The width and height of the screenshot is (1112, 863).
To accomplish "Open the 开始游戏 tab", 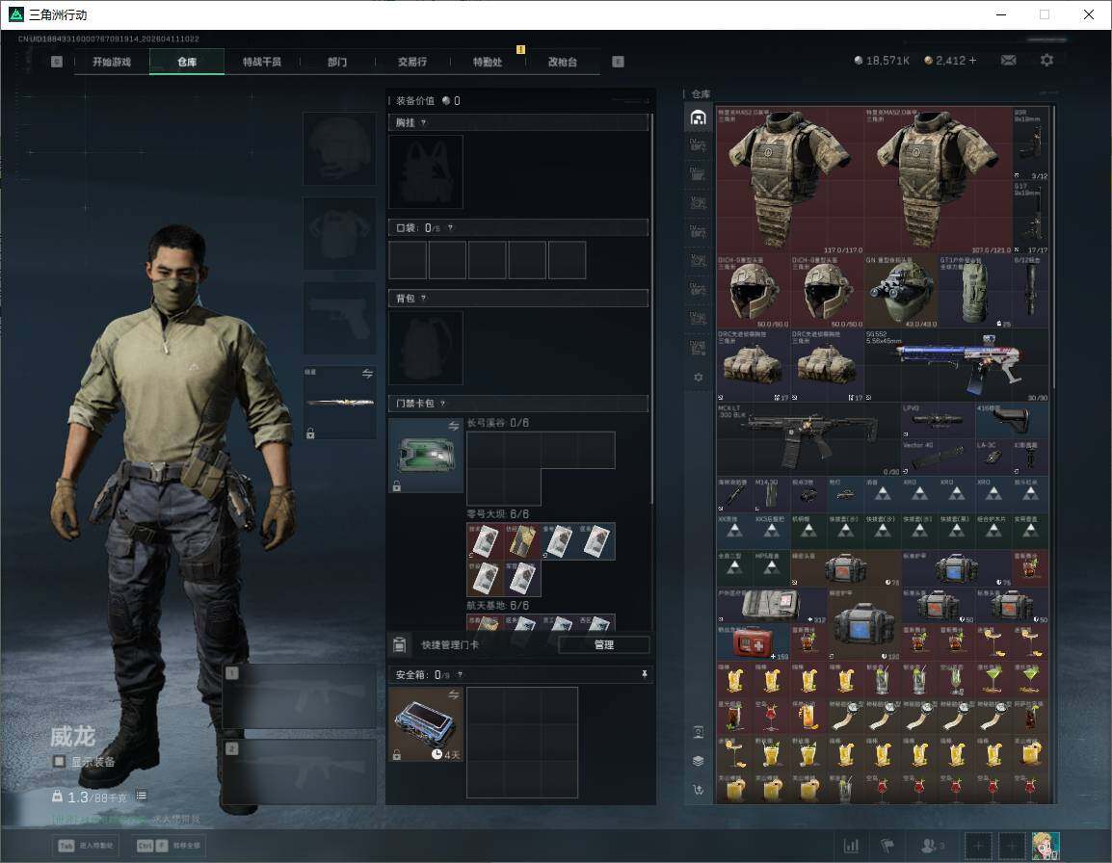I will [112, 62].
